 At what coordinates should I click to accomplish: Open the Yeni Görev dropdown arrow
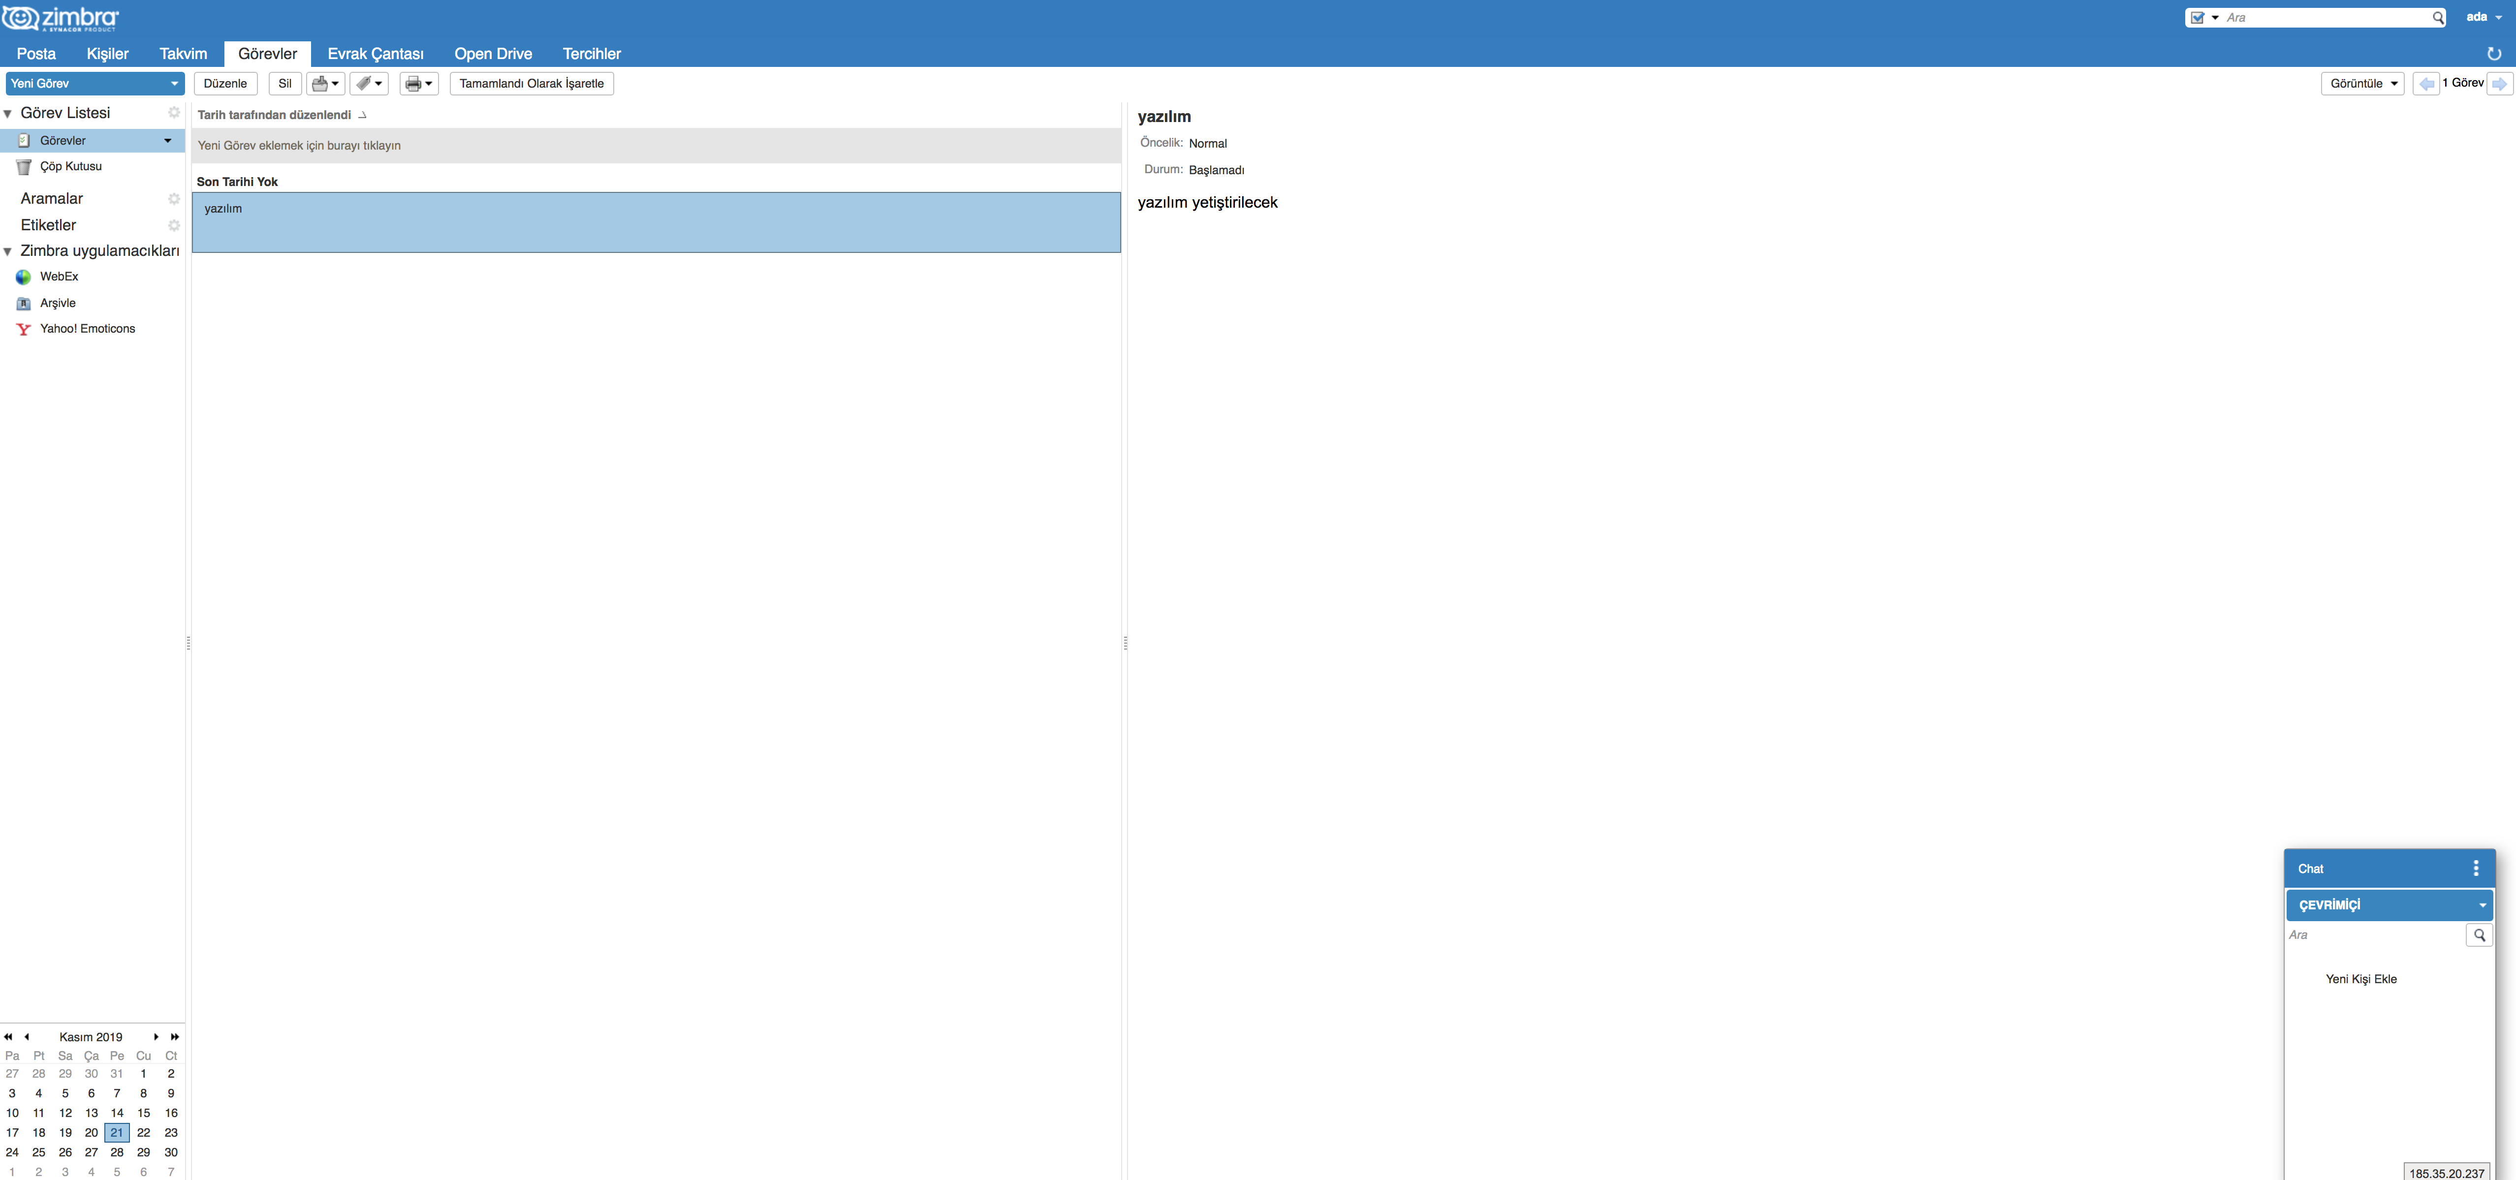(175, 84)
